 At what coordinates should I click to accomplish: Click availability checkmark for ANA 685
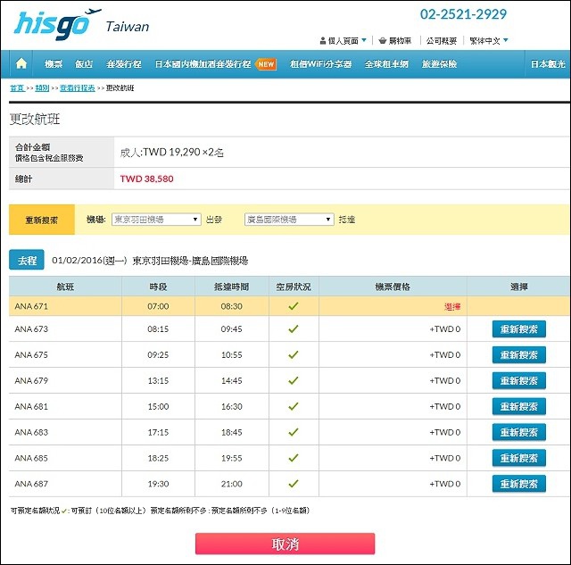pyautogui.click(x=294, y=458)
